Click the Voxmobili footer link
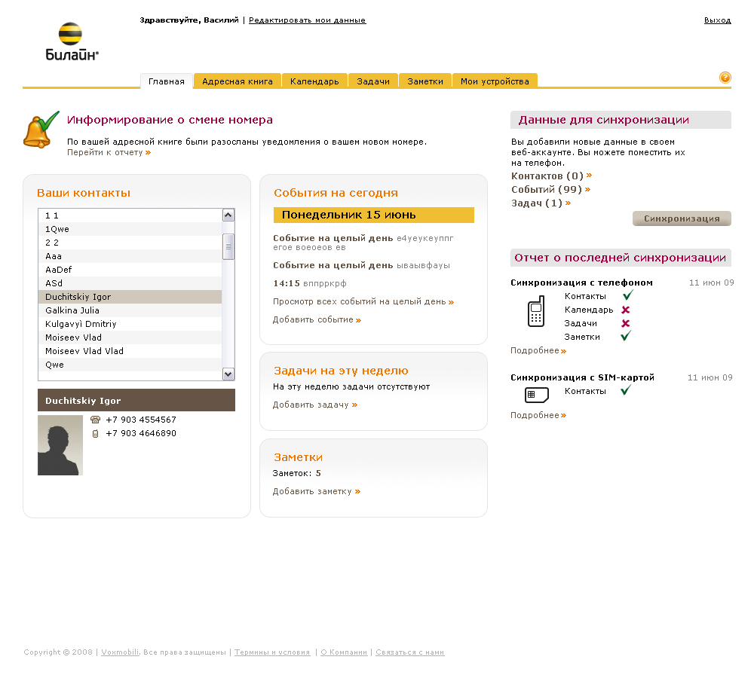 pyautogui.click(x=120, y=652)
